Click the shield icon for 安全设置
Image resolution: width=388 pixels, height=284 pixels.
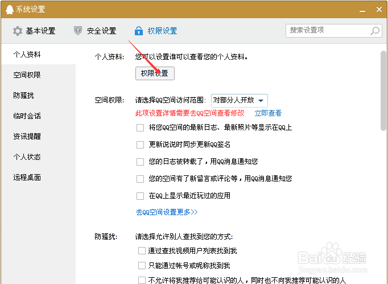coord(78,31)
